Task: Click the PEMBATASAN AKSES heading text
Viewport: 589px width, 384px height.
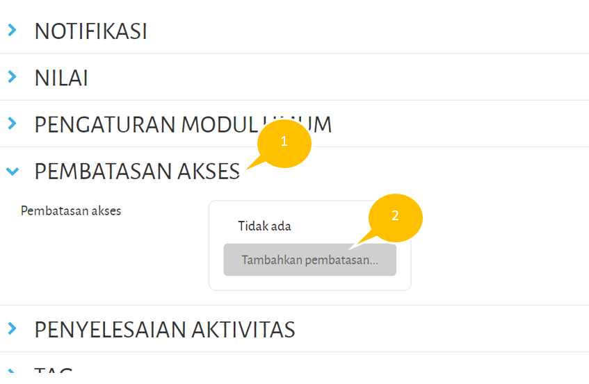Action: click(137, 172)
